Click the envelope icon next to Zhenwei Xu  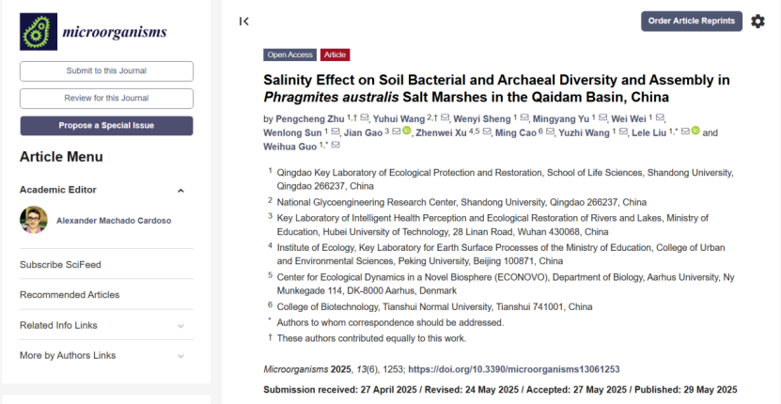coord(487,132)
